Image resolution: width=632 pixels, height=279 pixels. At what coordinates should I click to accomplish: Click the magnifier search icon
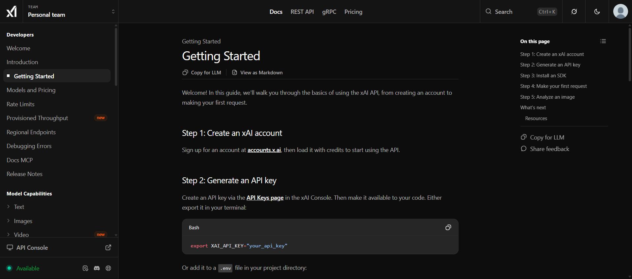[488, 12]
